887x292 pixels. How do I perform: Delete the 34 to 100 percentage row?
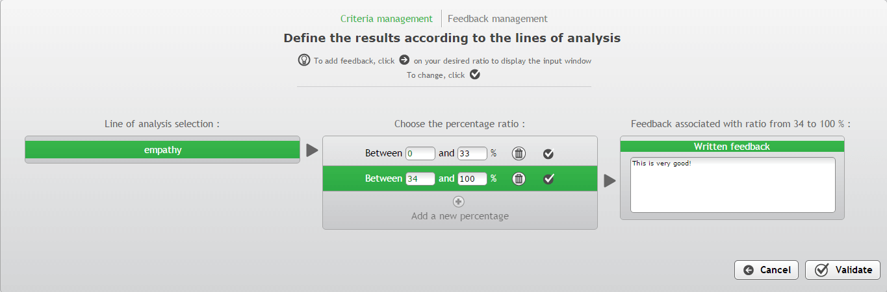click(x=519, y=178)
